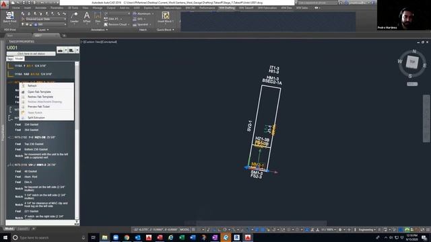
Task: Click the Revision Cloud tool
Action: 117,24
